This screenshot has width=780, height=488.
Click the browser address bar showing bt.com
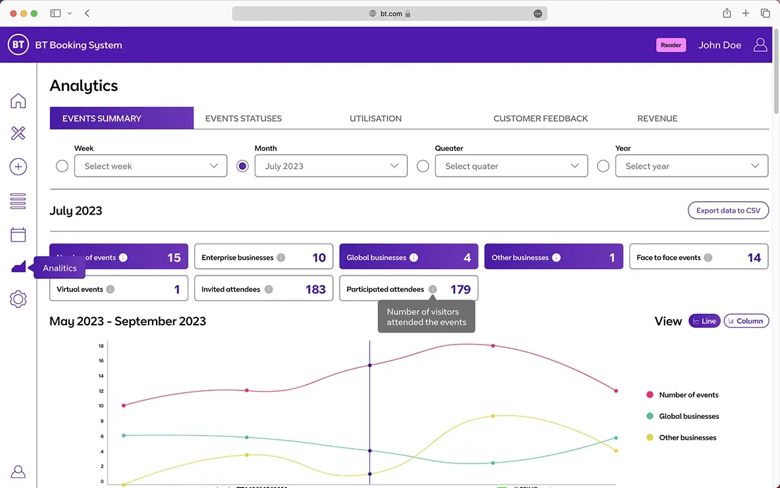tap(389, 13)
